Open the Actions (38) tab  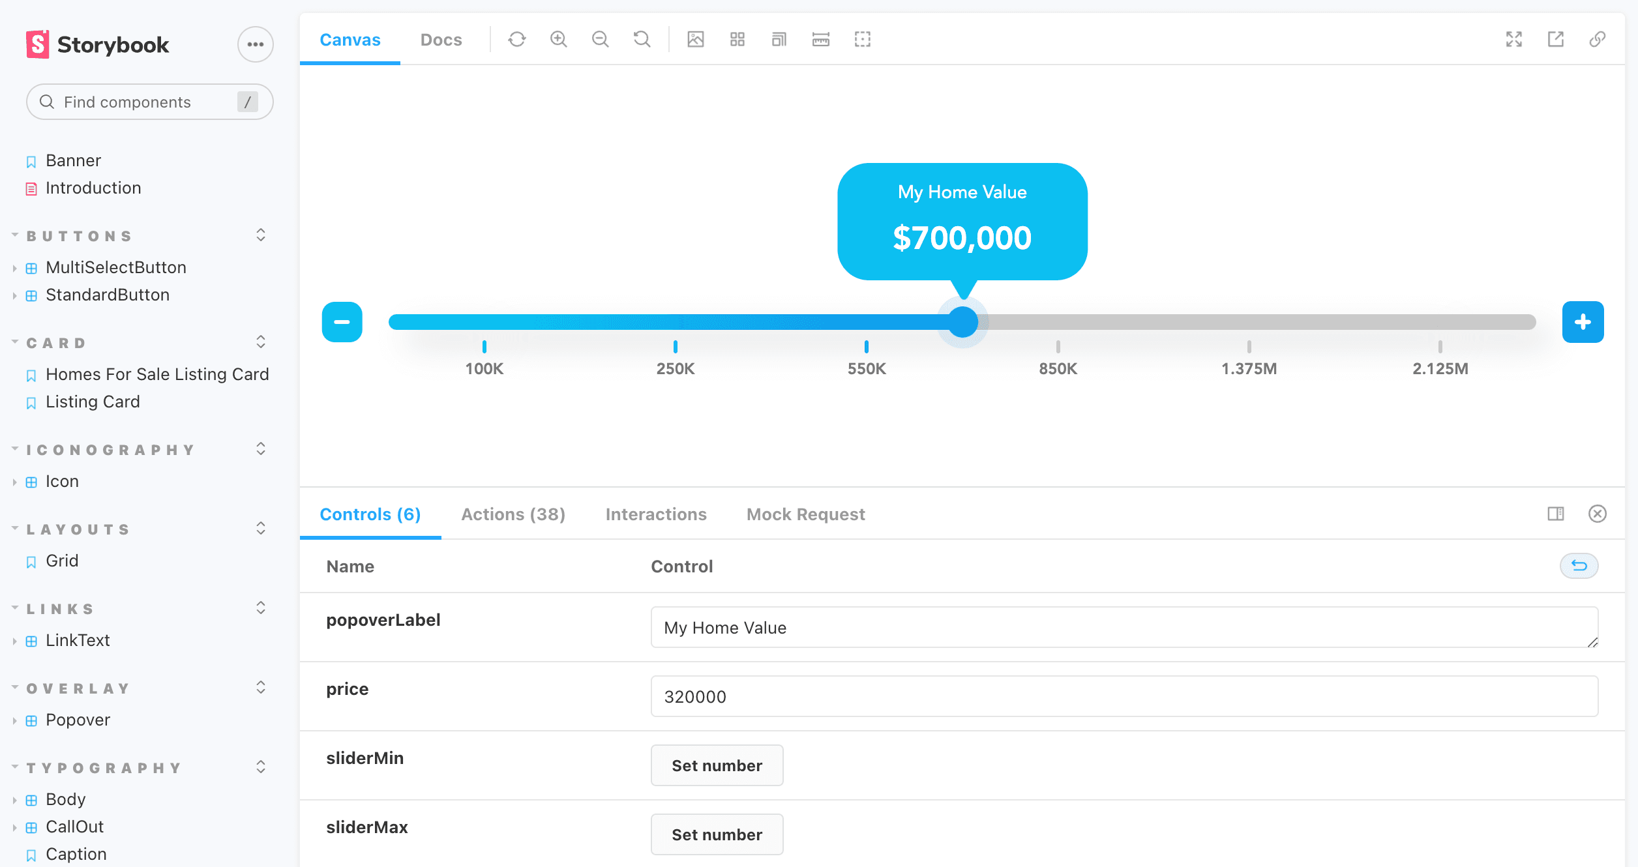[x=513, y=514]
